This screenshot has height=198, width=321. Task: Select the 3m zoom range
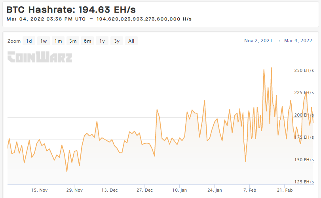tap(73, 41)
